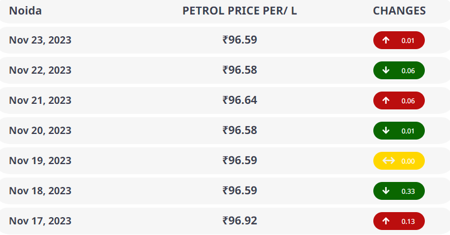
Task: Click the PETROL PRICE PER/ L header
Action: coord(240,11)
